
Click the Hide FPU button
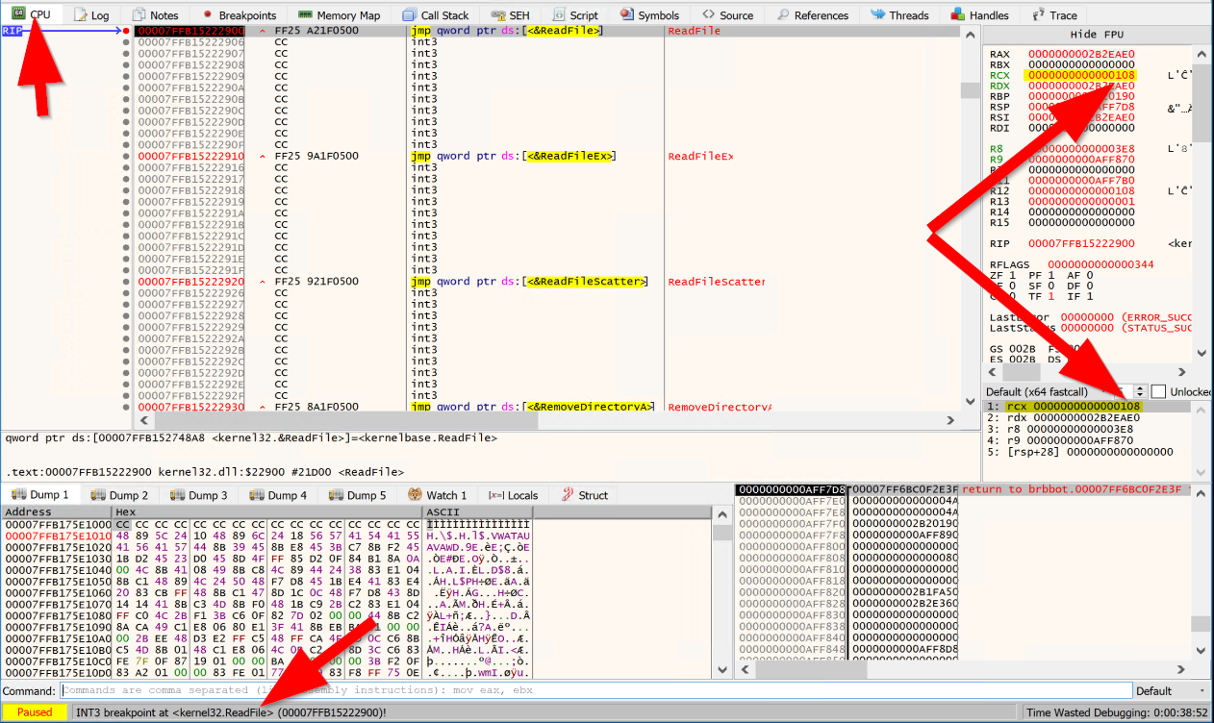(1087, 35)
